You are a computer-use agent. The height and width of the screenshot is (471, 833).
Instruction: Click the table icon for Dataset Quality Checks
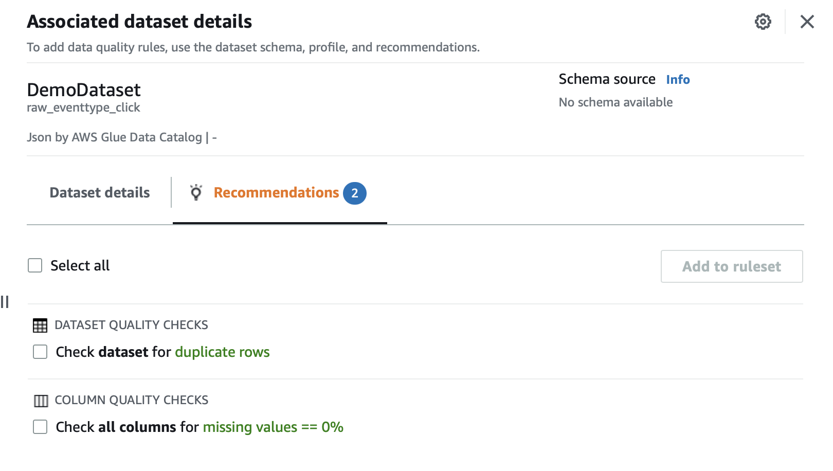pos(40,325)
